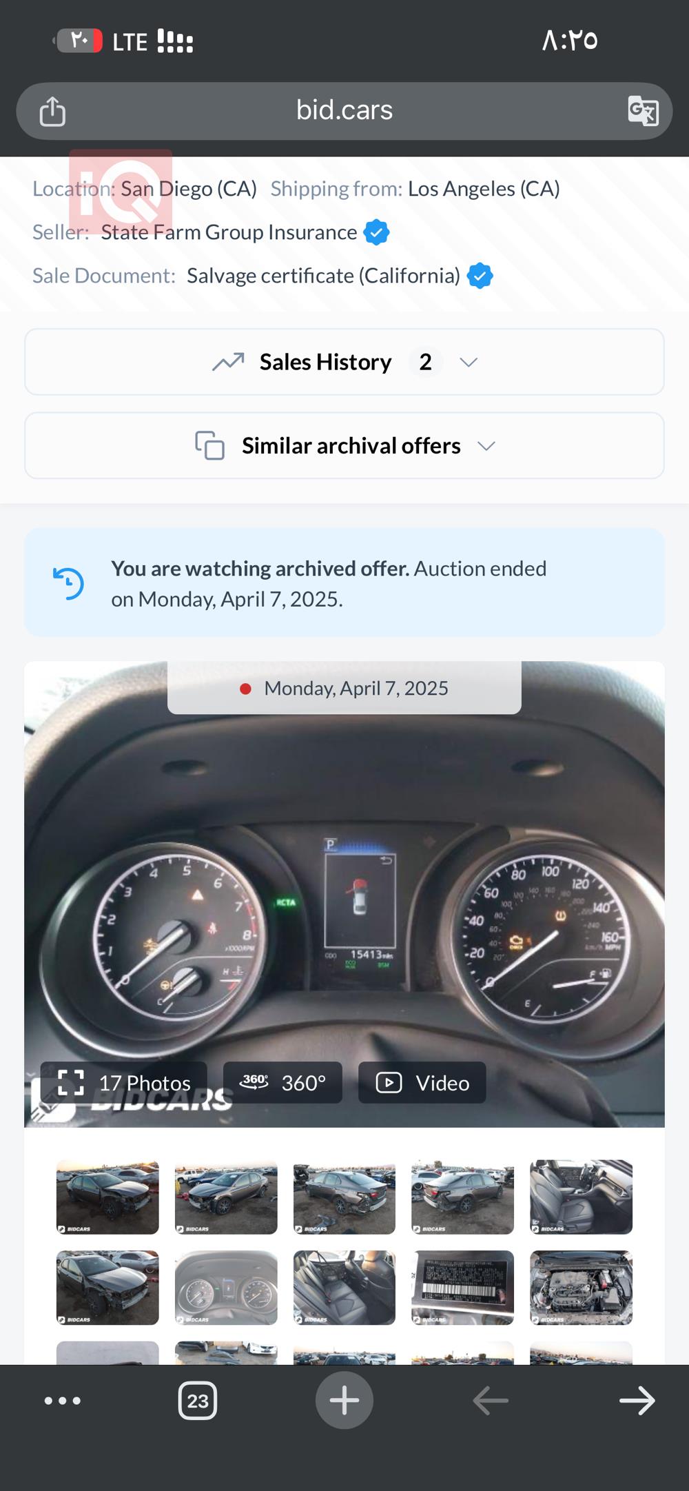This screenshot has width=689, height=1491.
Task: Add a new tab with plus button
Action: pyautogui.click(x=344, y=1400)
